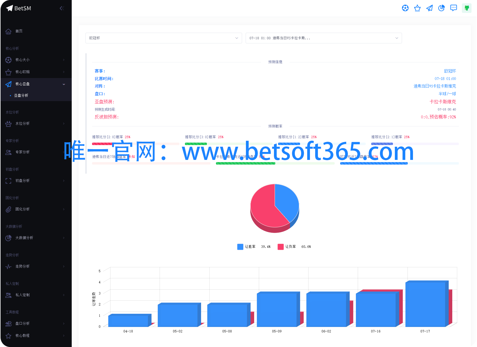Click the home icon beside 首页
Screen dimensions: 477x347
tap(9, 31)
